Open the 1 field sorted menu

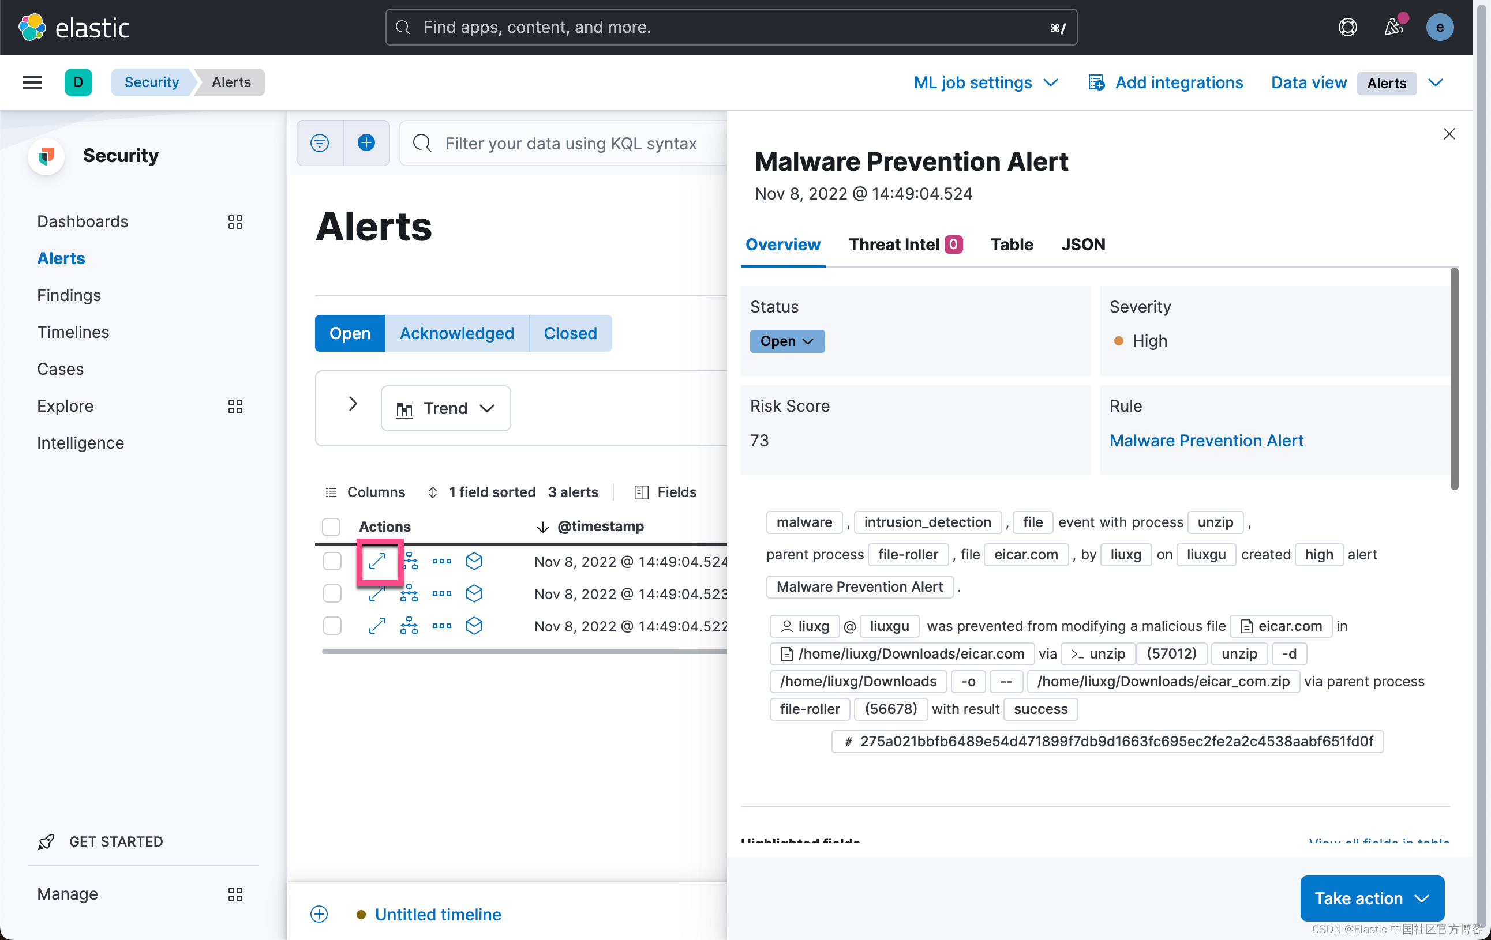(x=482, y=492)
